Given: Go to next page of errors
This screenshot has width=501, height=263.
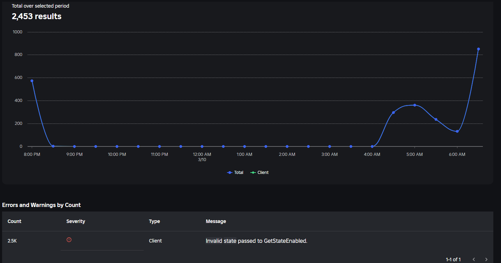Looking at the screenshot, I should pyautogui.click(x=486, y=259).
